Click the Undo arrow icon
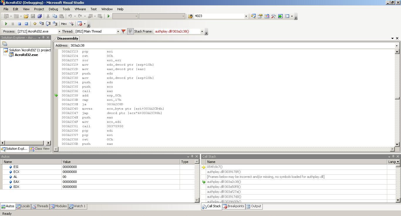 pyautogui.click(x=70, y=16)
